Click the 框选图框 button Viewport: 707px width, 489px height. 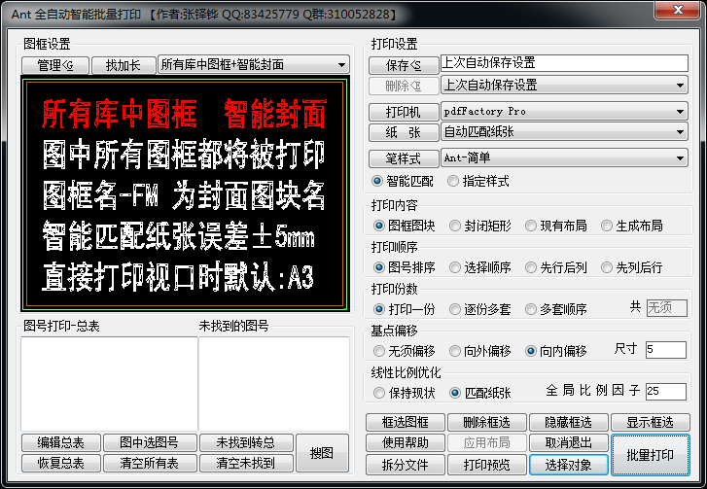[x=405, y=422]
